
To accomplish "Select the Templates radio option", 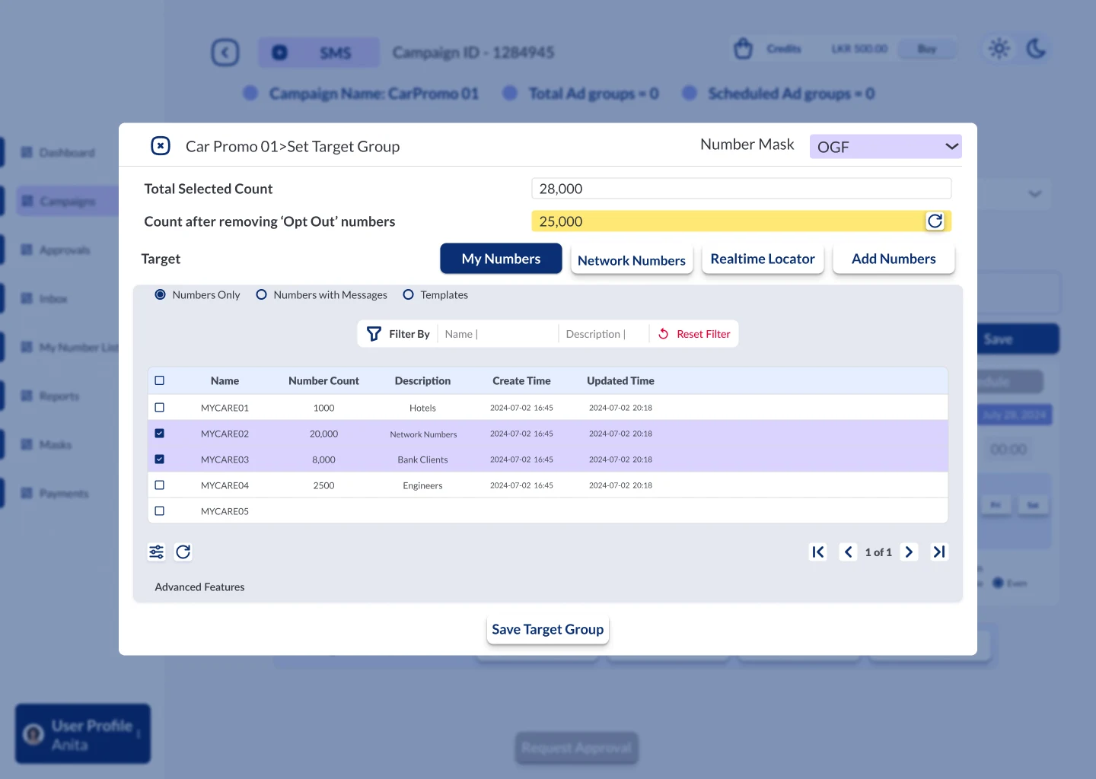I will [x=408, y=294].
